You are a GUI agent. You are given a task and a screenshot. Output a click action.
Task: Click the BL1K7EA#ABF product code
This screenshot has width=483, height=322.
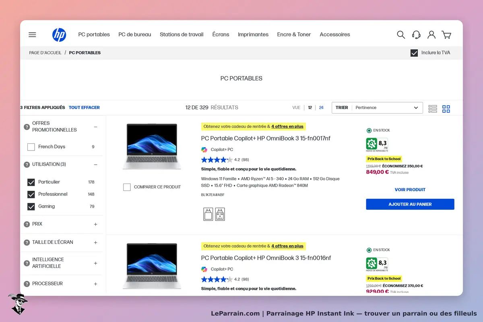[x=213, y=195]
